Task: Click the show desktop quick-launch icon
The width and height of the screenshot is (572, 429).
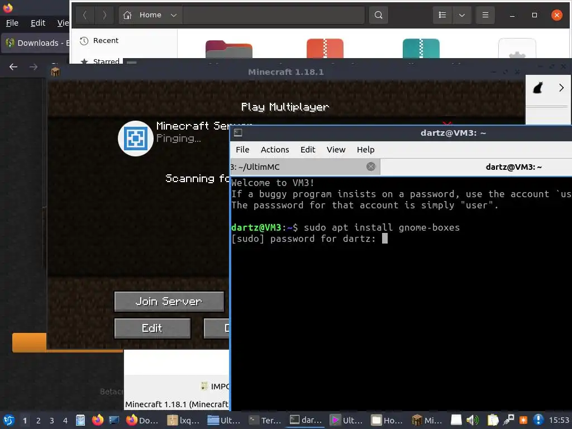Action: click(114, 420)
